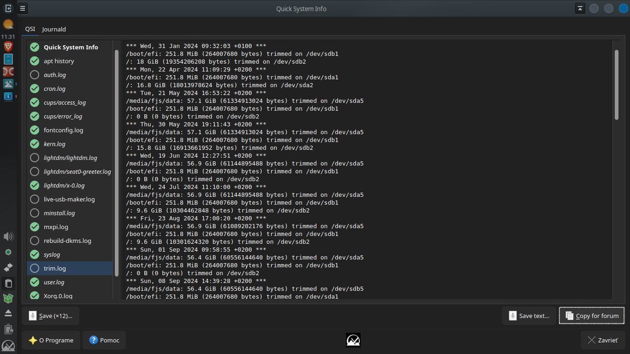Select the cups/access_log entry
Viewport: 630px width, 354px height.
pyautogui.click(x=64, y=103)
